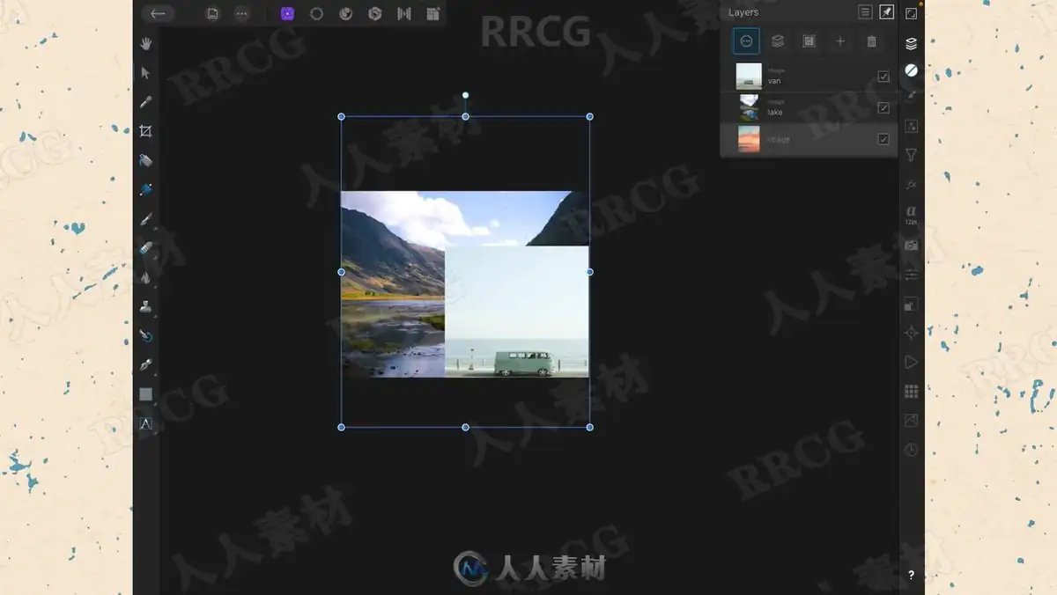Open the History studio clock icon
The width and height of the screenshot is (1057, 595).
pos(912,450)
